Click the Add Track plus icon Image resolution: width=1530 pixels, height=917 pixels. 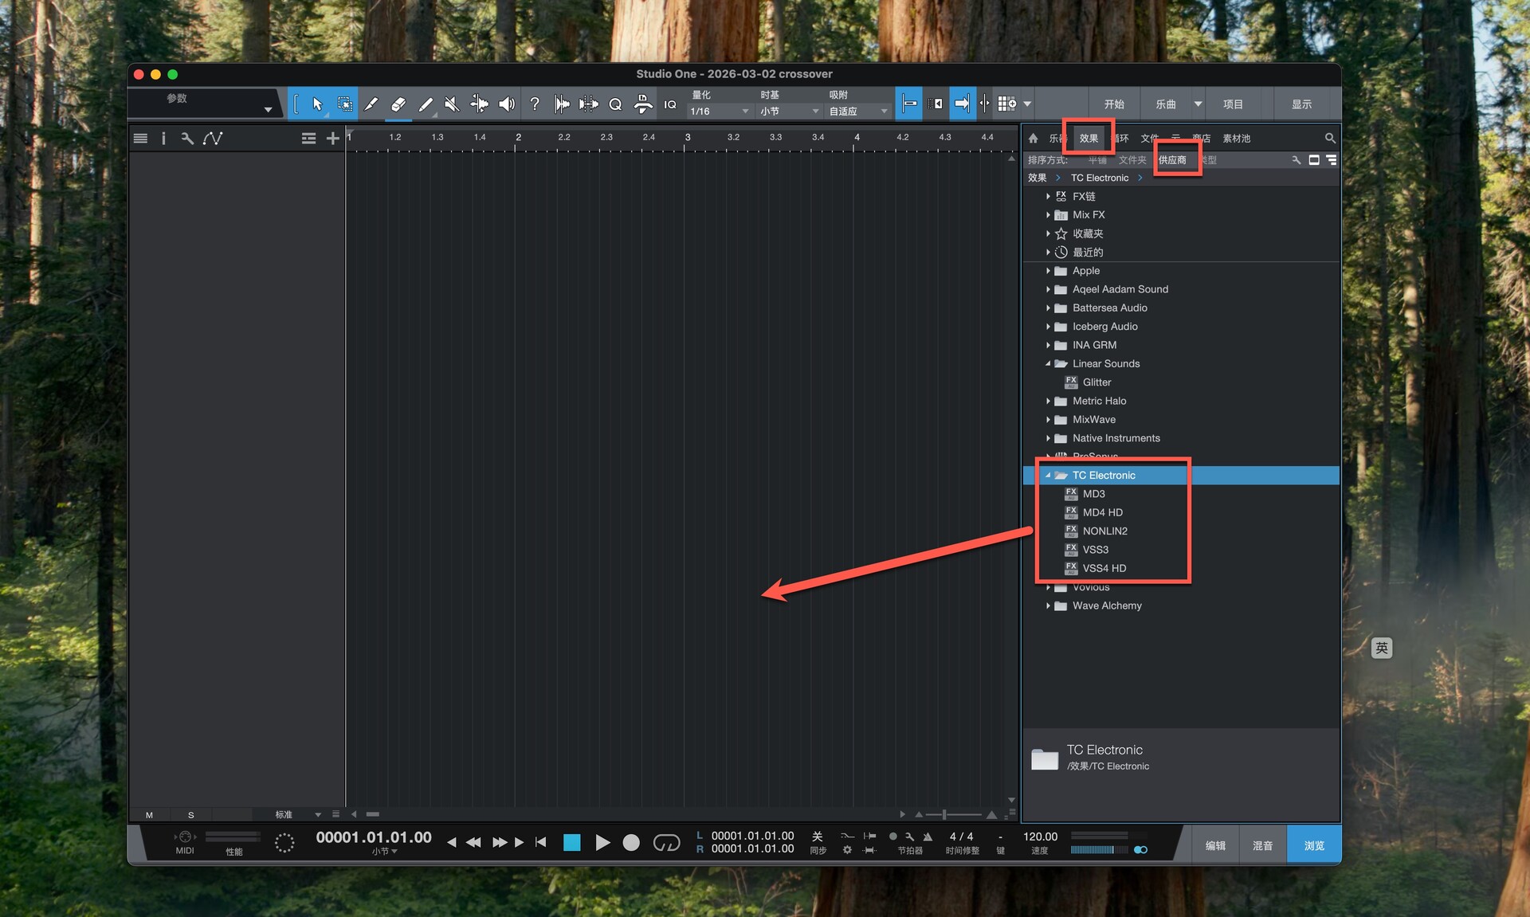(332, 139)
